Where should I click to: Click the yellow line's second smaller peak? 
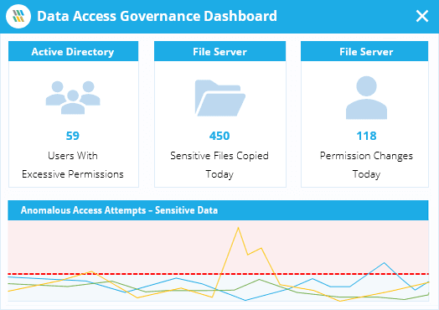(x=261, y=248)
